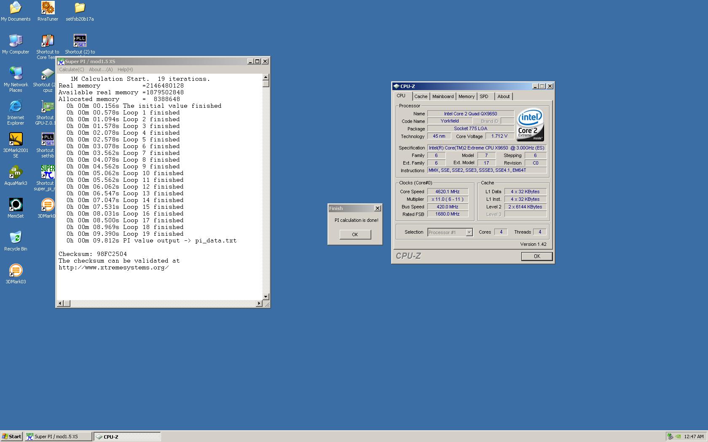Click the OK button in CPU-Z
Screen dimensions: 708x442
[537, 256]
